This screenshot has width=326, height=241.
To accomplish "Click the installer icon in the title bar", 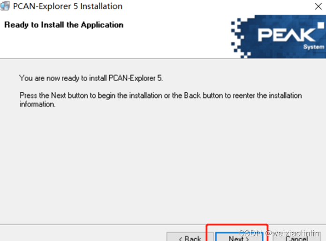I will 5,6.
